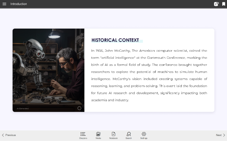Click the circle icon on the image
Viewport: 227px width, 141px height.
pos(79,108)
